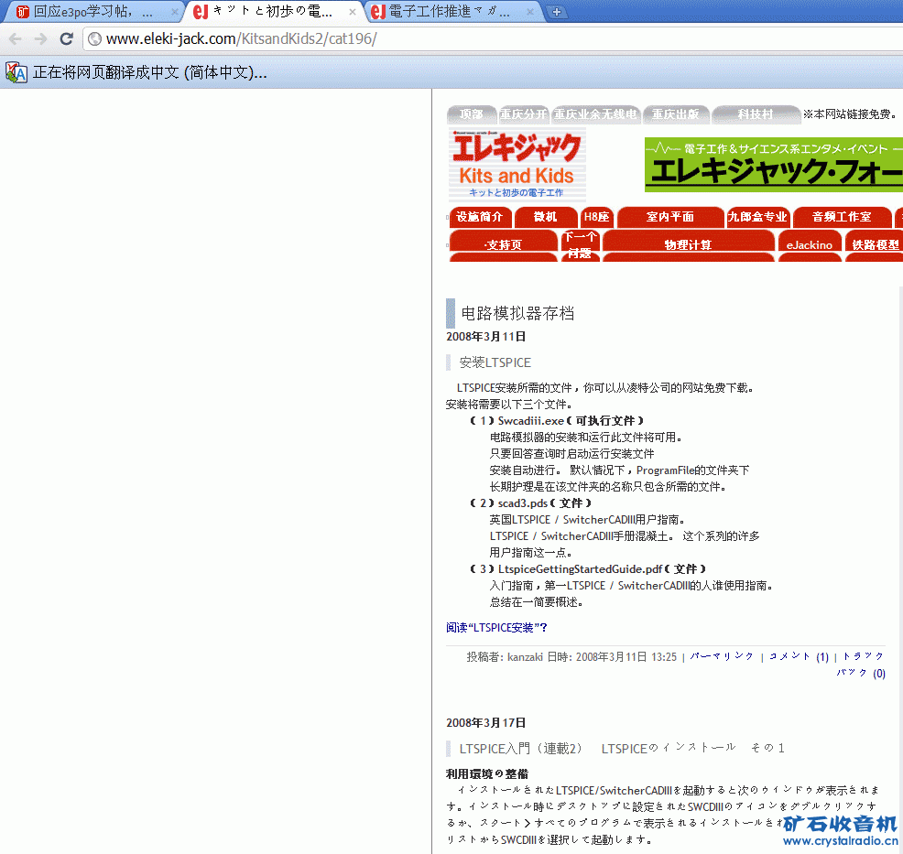The width and height of the screenshot is (903, 854).
Task: Click the green エレキジャック・フォー banner
Action: [x=774, y=165]
